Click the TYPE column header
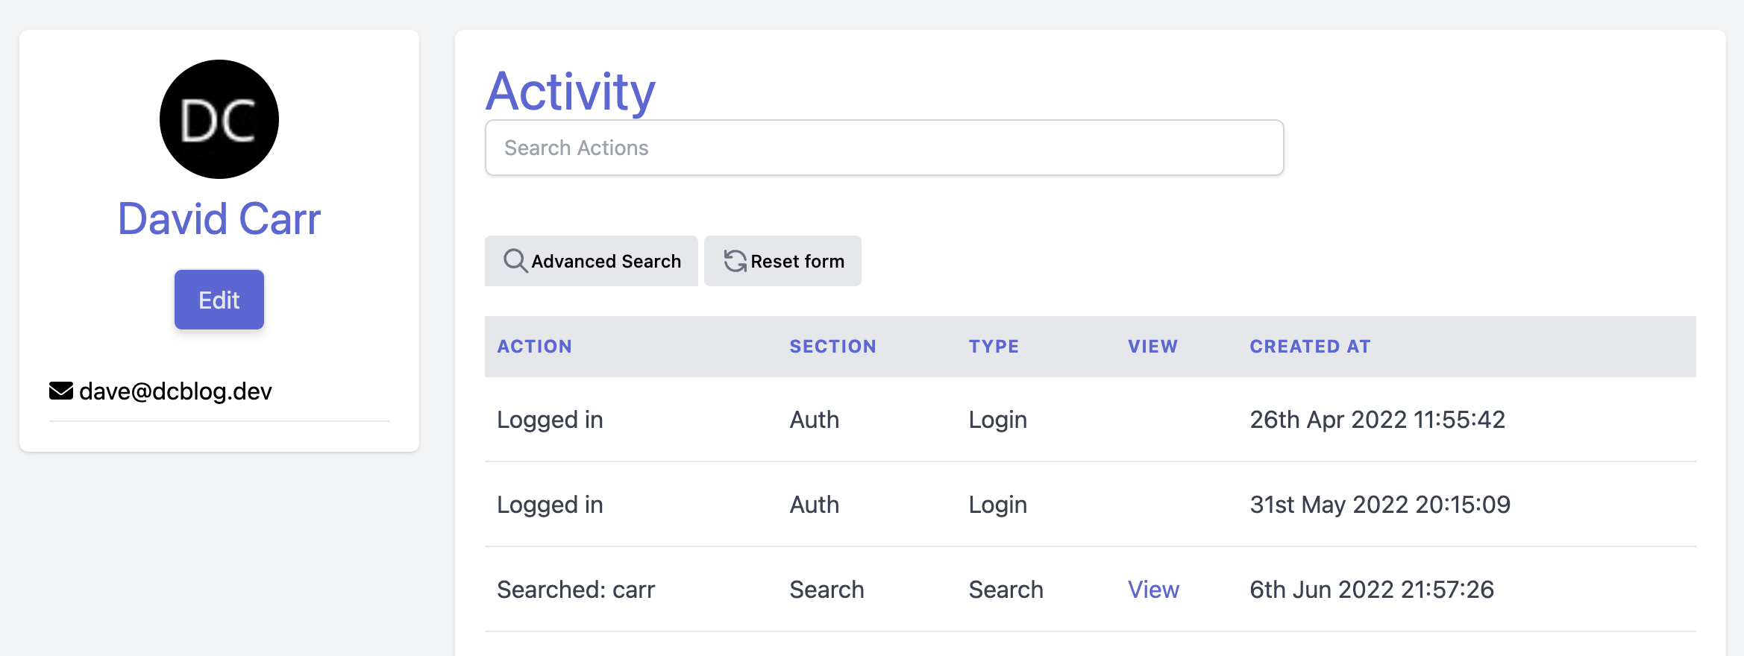This screenshot has width=1744, height=656. pyautogui.click(x=994, y=347)
